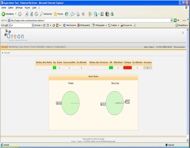
Task: Click the Déconnexion link
Action: [179, 47]
